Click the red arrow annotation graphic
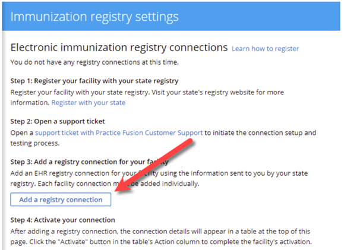 click(153, 167)
